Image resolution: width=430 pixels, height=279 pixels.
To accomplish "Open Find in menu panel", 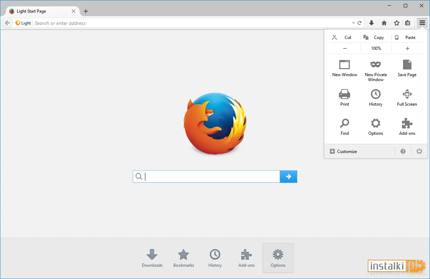I will tap(345, 127).
